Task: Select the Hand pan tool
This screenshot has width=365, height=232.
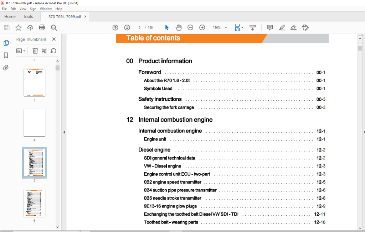Action: (x=179, y=28)
